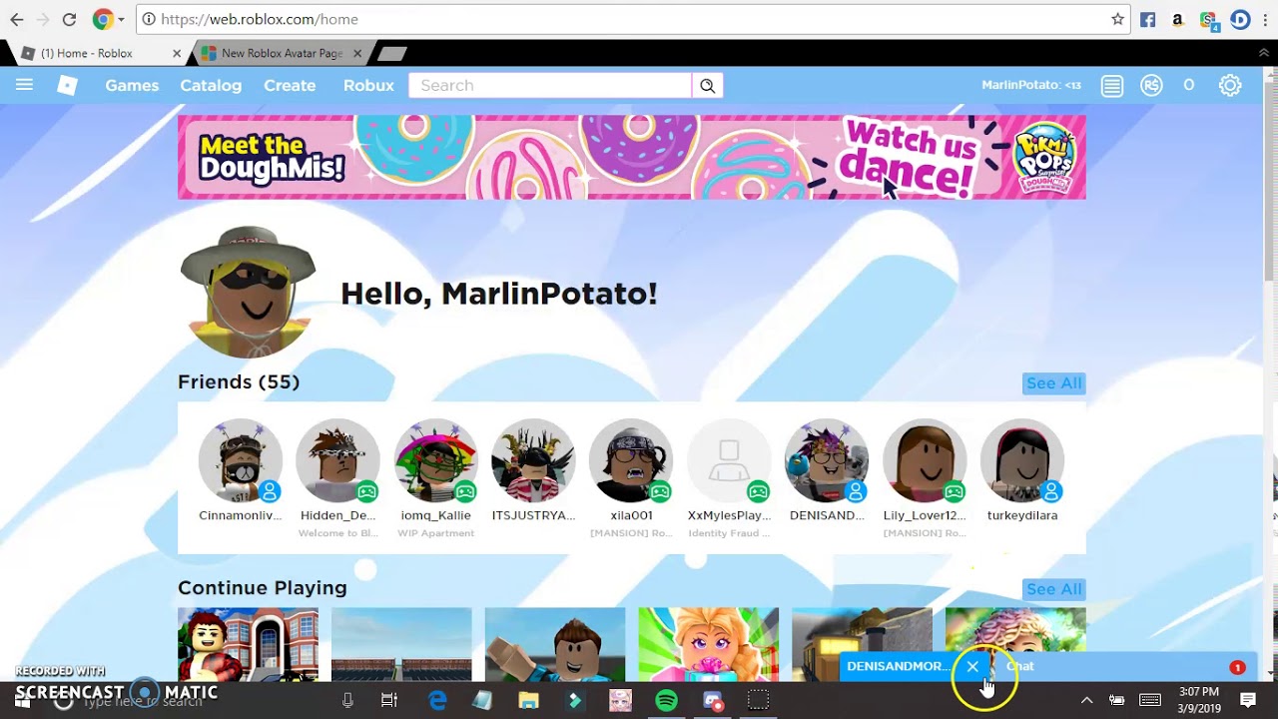The width and height of the screenshot is (1278, 719).
Task: Open Windows Action Center notifications
Action: click(1248, 700)
